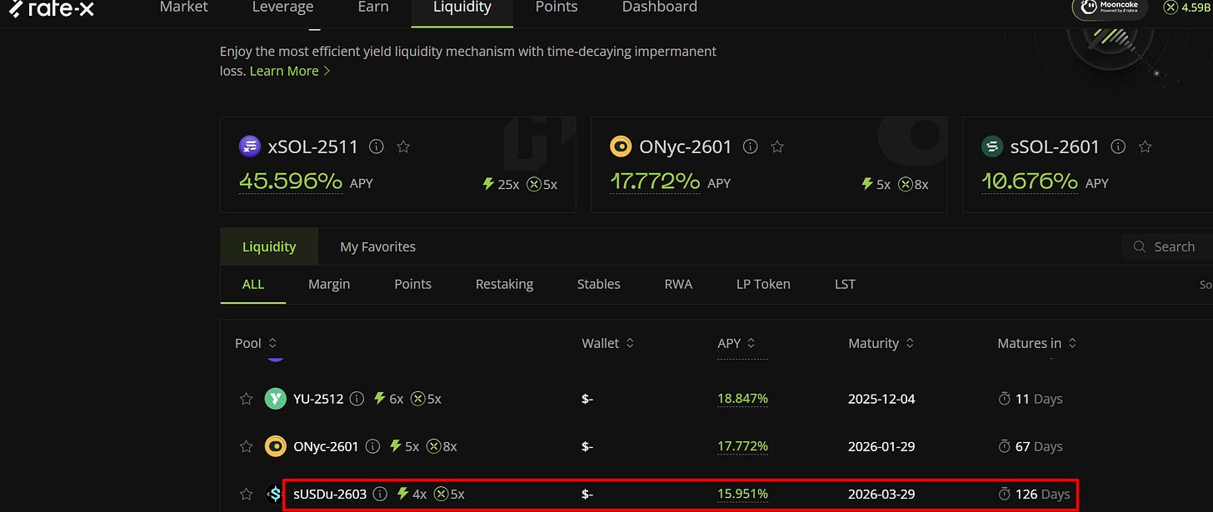Select the Liquidity navigation tab
1213x512 pixels.
[462, 7]
